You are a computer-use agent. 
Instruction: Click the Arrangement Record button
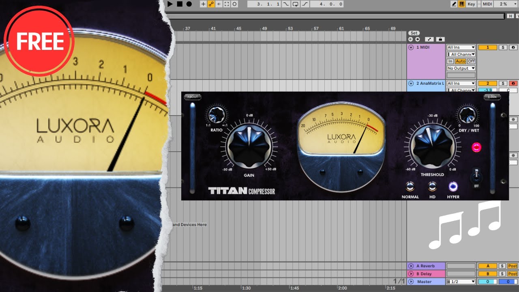tap(189, 4)
